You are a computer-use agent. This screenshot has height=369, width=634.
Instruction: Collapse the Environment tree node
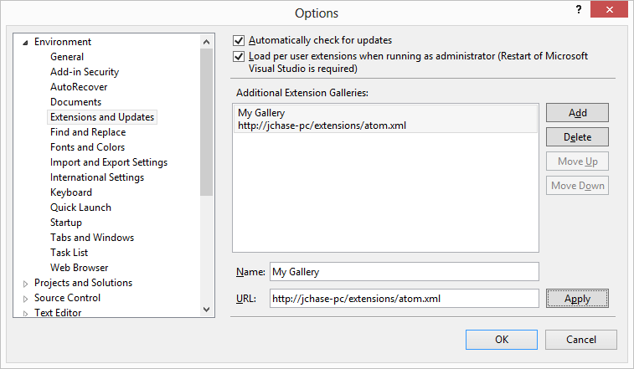[x=25, y=42]
